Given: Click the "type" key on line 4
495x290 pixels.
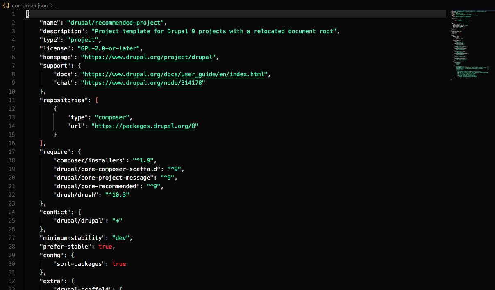Looking at the screenshot, I should tap(50, 40).
